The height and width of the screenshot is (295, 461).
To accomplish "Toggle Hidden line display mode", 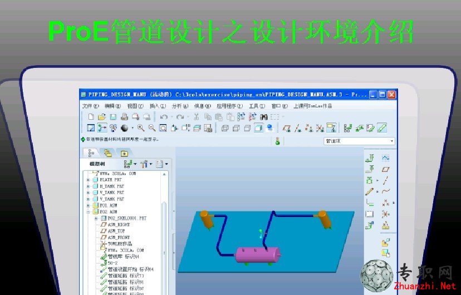I will (x=236, y=128).
